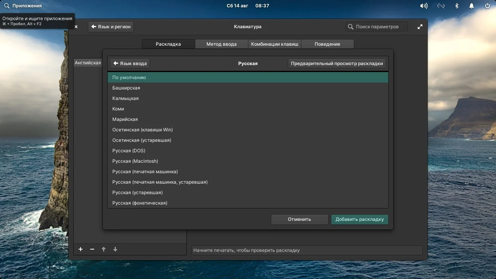Move layout down using arrow icon
496x279 pixels.
click(x=115, y=249)
